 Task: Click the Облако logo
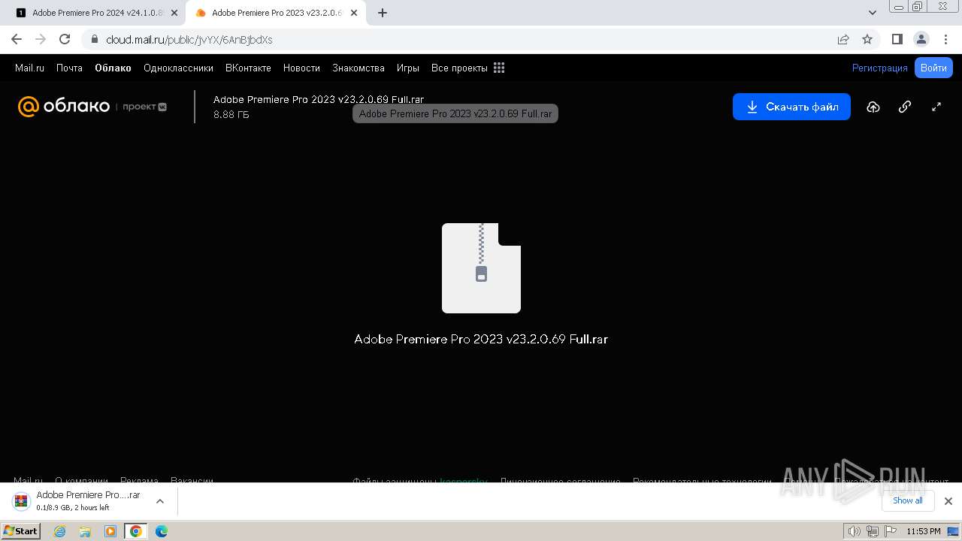64,107
